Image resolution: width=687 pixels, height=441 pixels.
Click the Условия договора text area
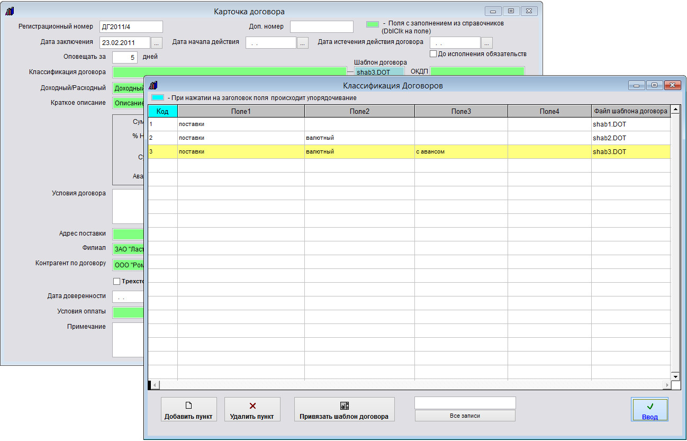[x=128, y=206]
